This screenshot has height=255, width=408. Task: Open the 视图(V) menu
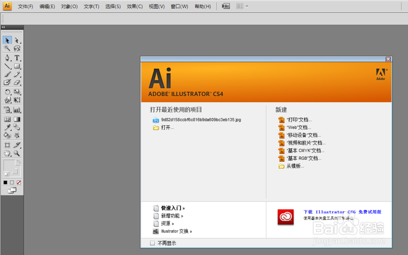157,6
